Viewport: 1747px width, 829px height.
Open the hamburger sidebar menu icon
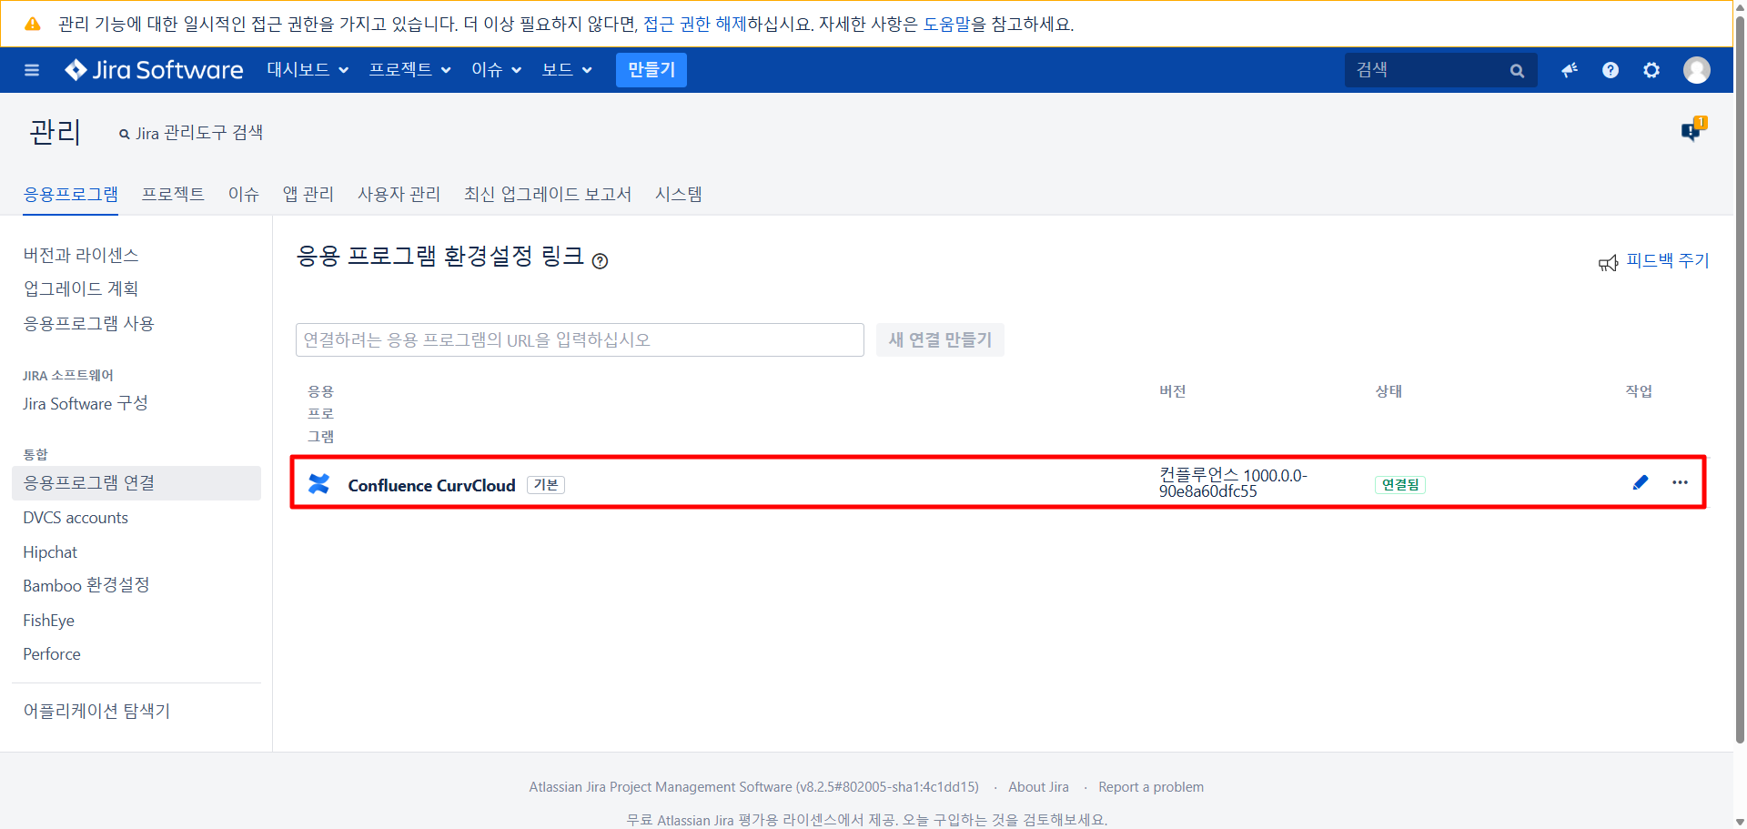point(32,70)
